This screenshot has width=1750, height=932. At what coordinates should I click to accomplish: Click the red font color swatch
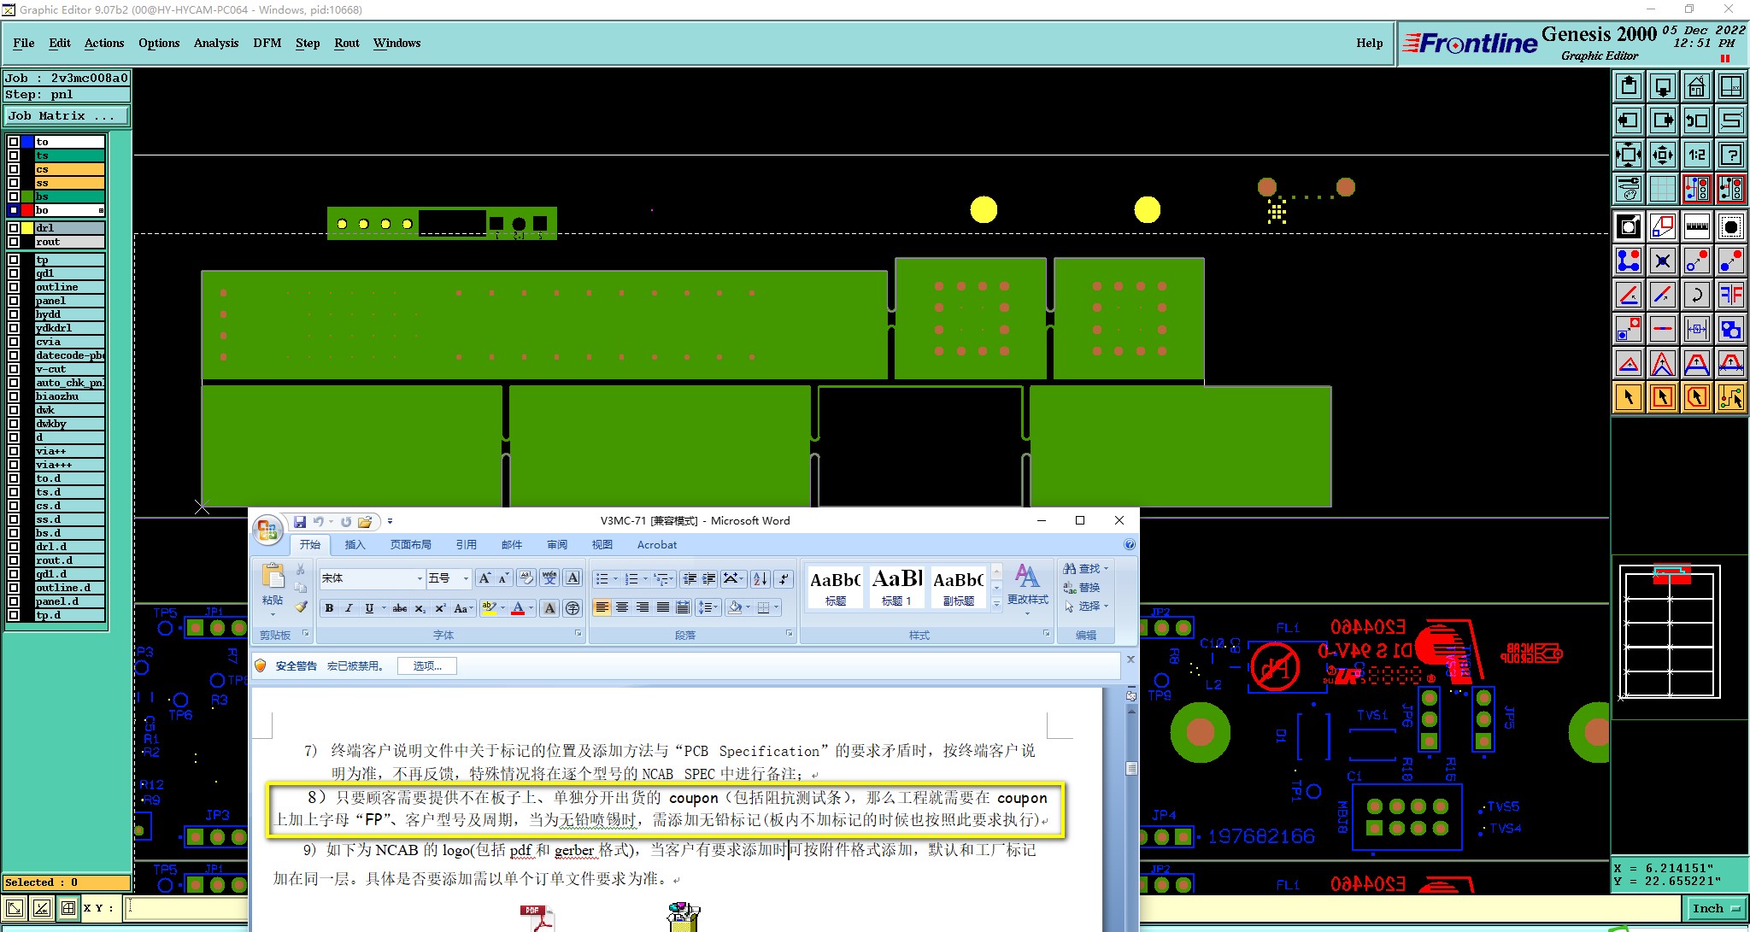tap(518, 608)
